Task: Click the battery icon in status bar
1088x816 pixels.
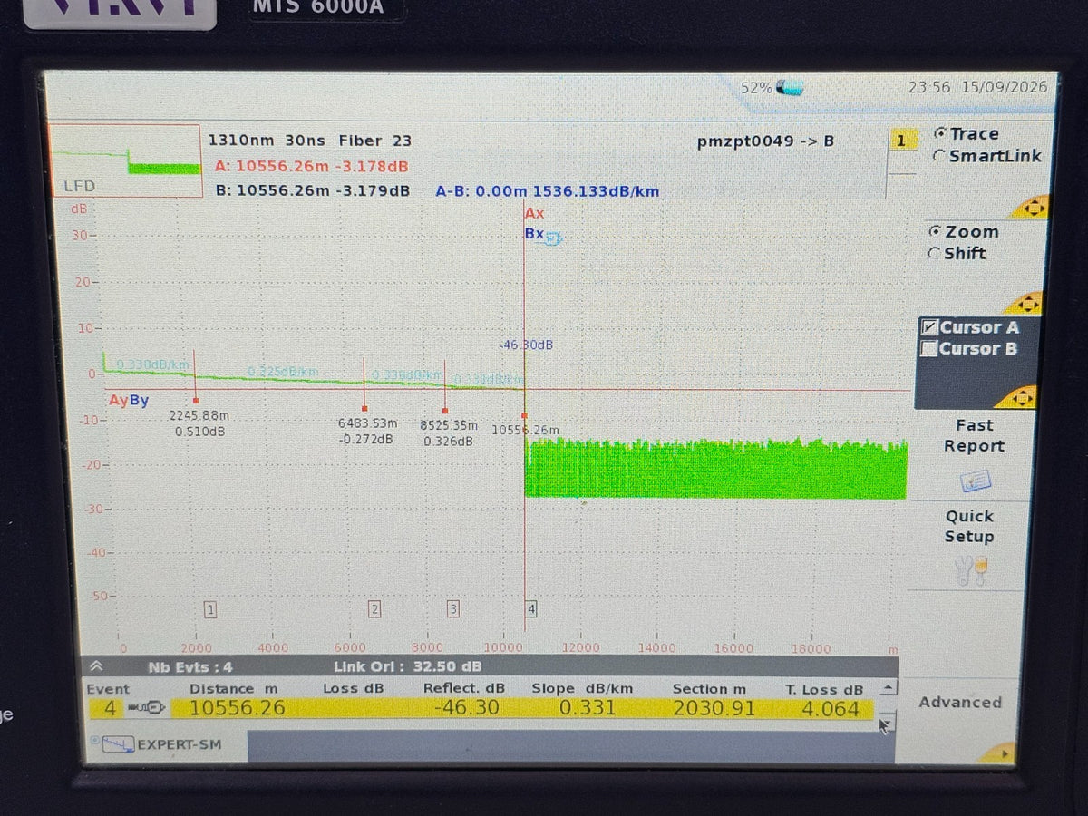Action: pos(790,88)
